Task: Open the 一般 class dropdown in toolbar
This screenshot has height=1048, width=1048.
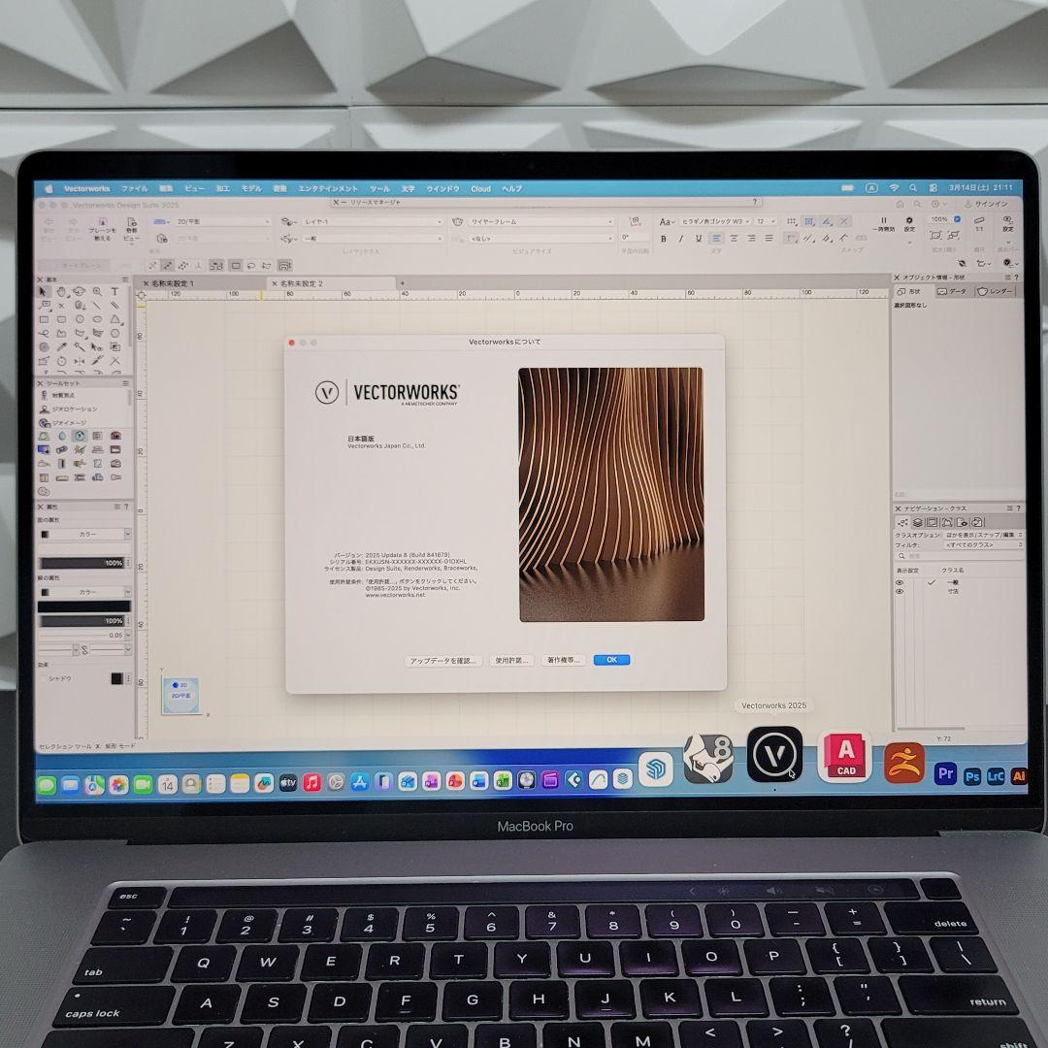Action: click(x=372, y=238)
